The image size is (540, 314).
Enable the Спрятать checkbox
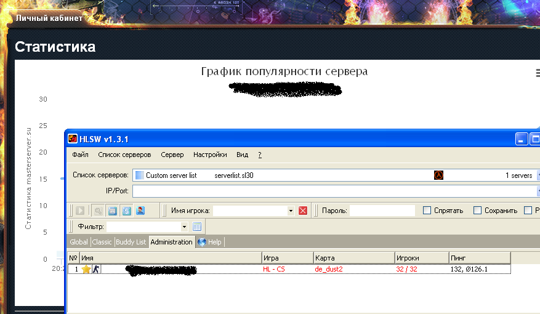[427, 211]
